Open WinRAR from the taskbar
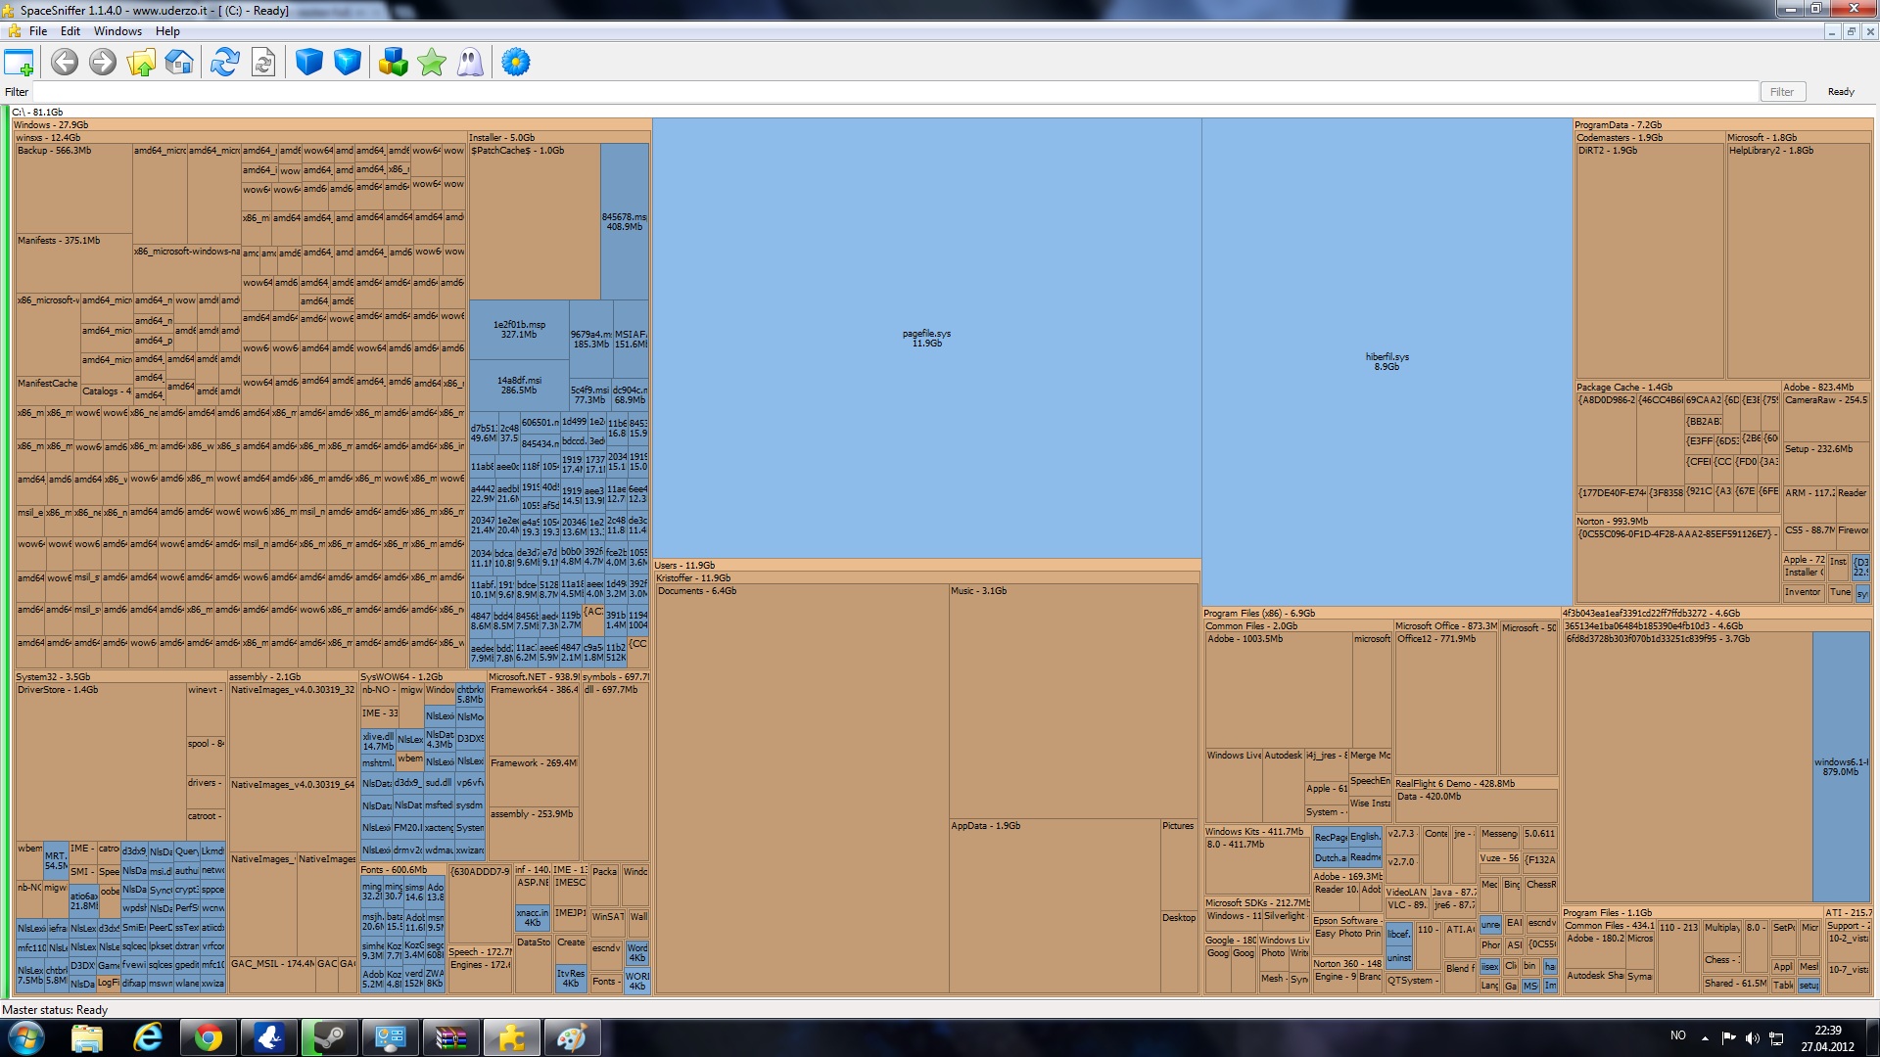Screen dimensions: 1880x1057 (450, 1037)
